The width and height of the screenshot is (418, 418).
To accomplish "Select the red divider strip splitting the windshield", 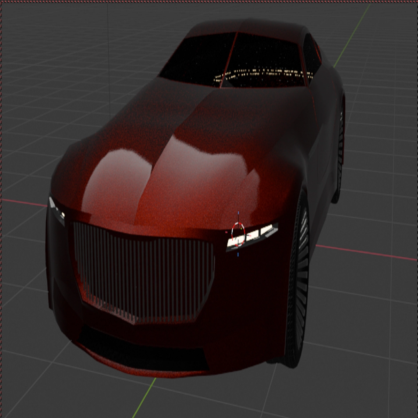I will click(x=228, y=59).
